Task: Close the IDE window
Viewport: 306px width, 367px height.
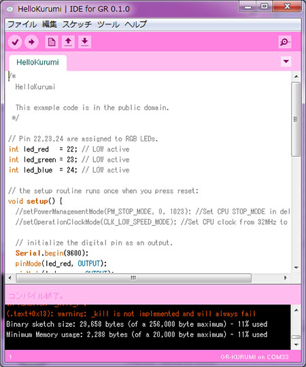Action: tap(287, 6)
